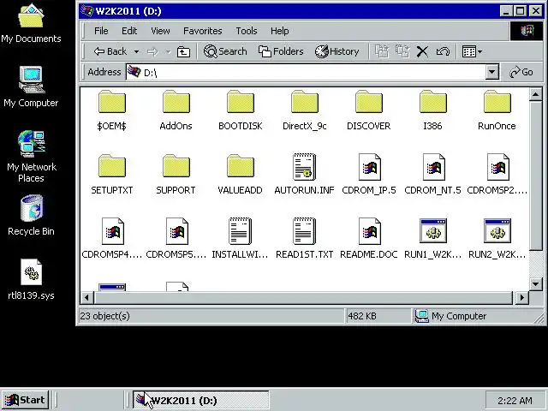The image size is (548, 411).
Task: Click the vertical scrollbar up arrow
Action: [x=535, y=94]
